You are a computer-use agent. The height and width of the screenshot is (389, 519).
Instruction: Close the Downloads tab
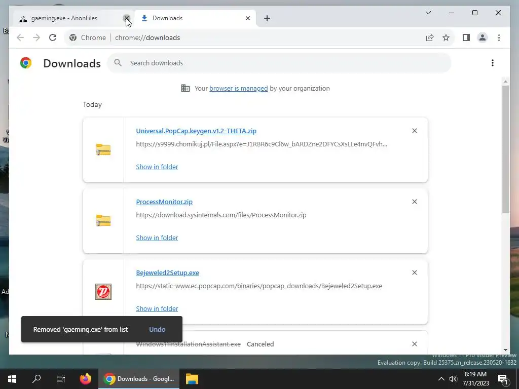pyautogui.click(x=247, y=18)
